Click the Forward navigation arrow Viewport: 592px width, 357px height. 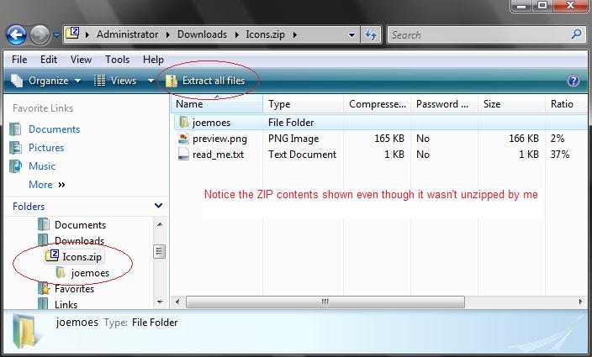pos(40,34)
